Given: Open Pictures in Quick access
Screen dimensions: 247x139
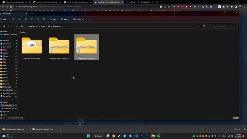Looking at the screenshot, I should click(x=6, y=56).
